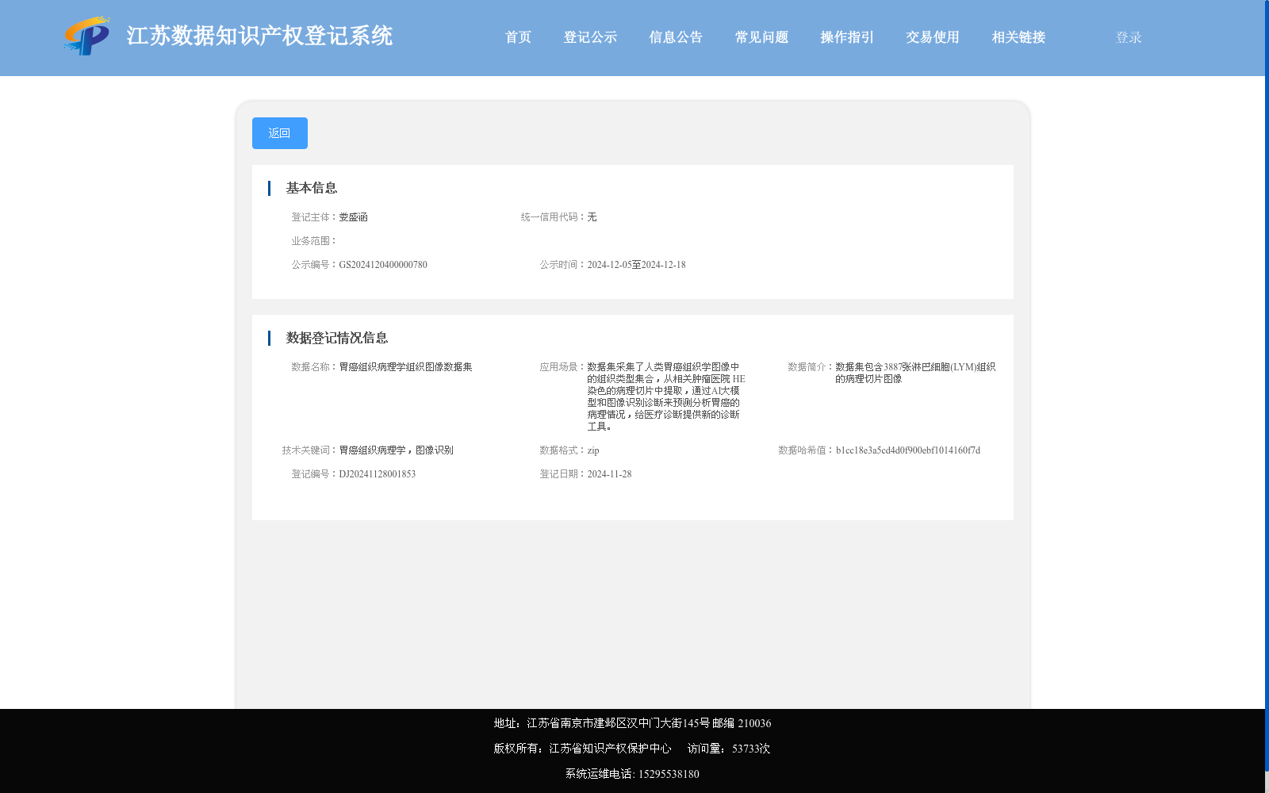The width and height of the screenshot is (1269, 793).
Task: Click the 数据登记情况信息 section heading
Action: coord(337,338)
